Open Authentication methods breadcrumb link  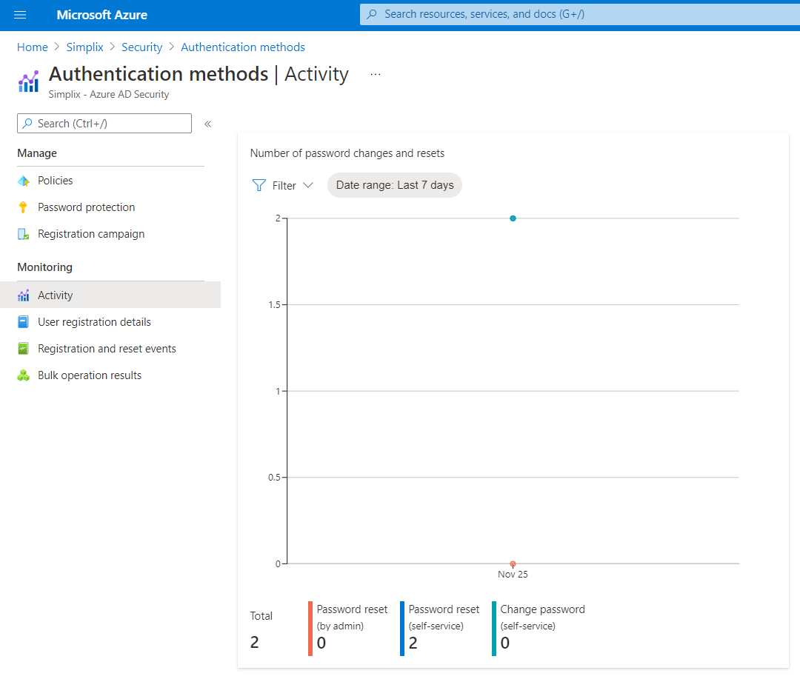coord(243,47)
